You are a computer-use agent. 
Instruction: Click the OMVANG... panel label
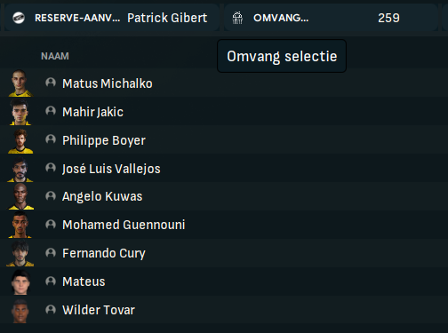(281, 18)
